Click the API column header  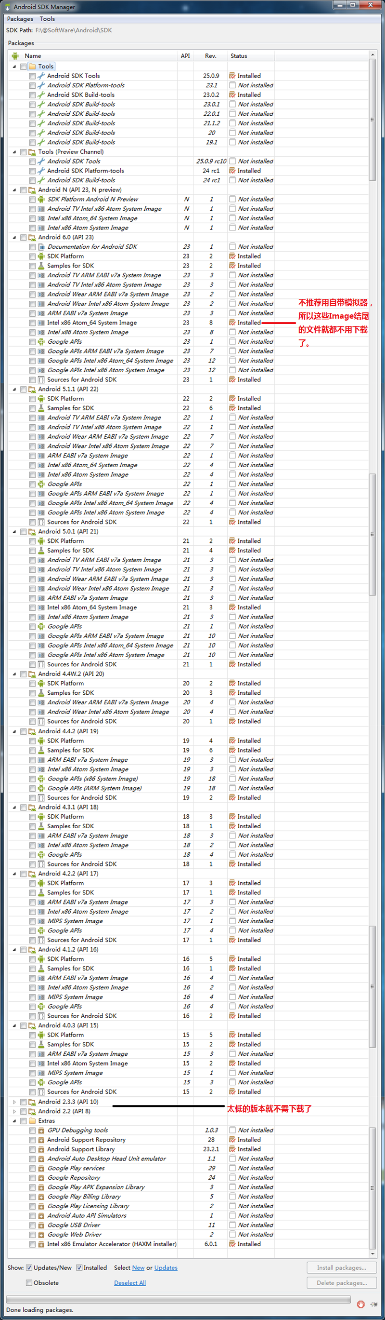click(186, 56)
